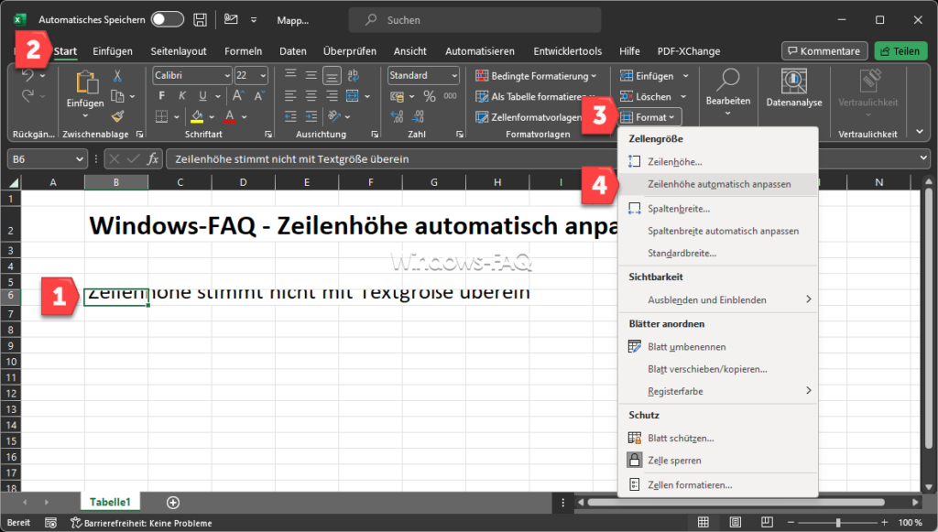Open the font size 22 dropdown
This screenshot has height=532, width=938.
click(x=263, y=76)
